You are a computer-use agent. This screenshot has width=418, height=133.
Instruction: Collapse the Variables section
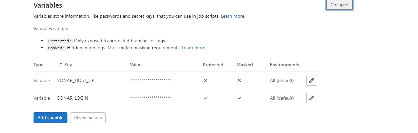pyautogui.click(x=339, y=5)
